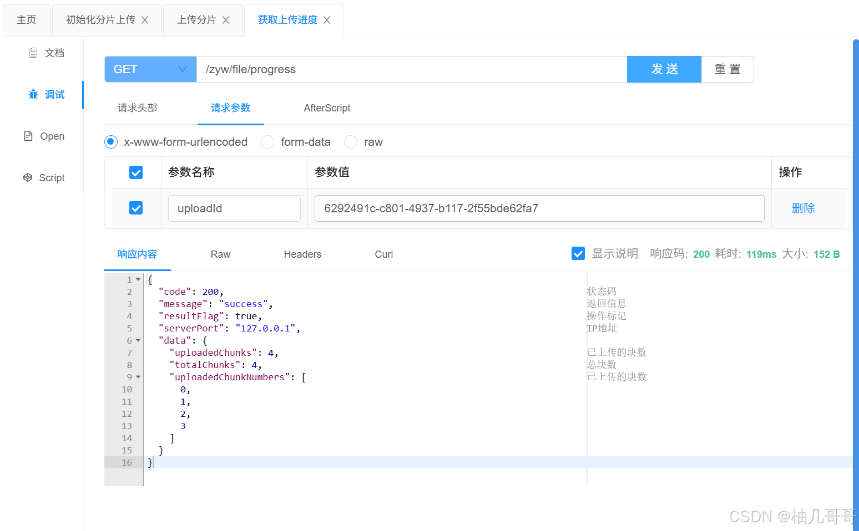
Task: Open the Script sidebar item
Action: (x=44, y=177)
